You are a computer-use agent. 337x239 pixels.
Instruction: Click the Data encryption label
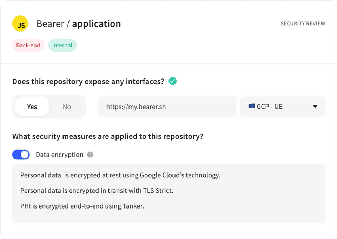[60, 155]
